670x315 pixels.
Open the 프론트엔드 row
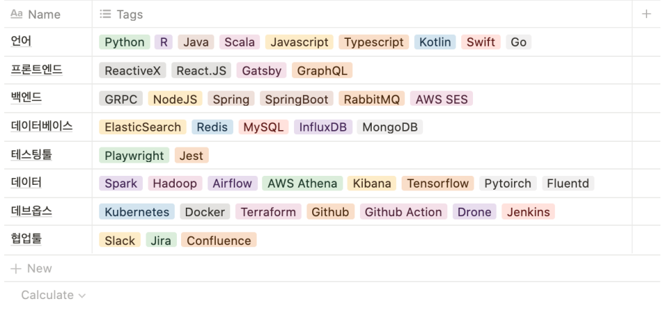click(37, 70)
